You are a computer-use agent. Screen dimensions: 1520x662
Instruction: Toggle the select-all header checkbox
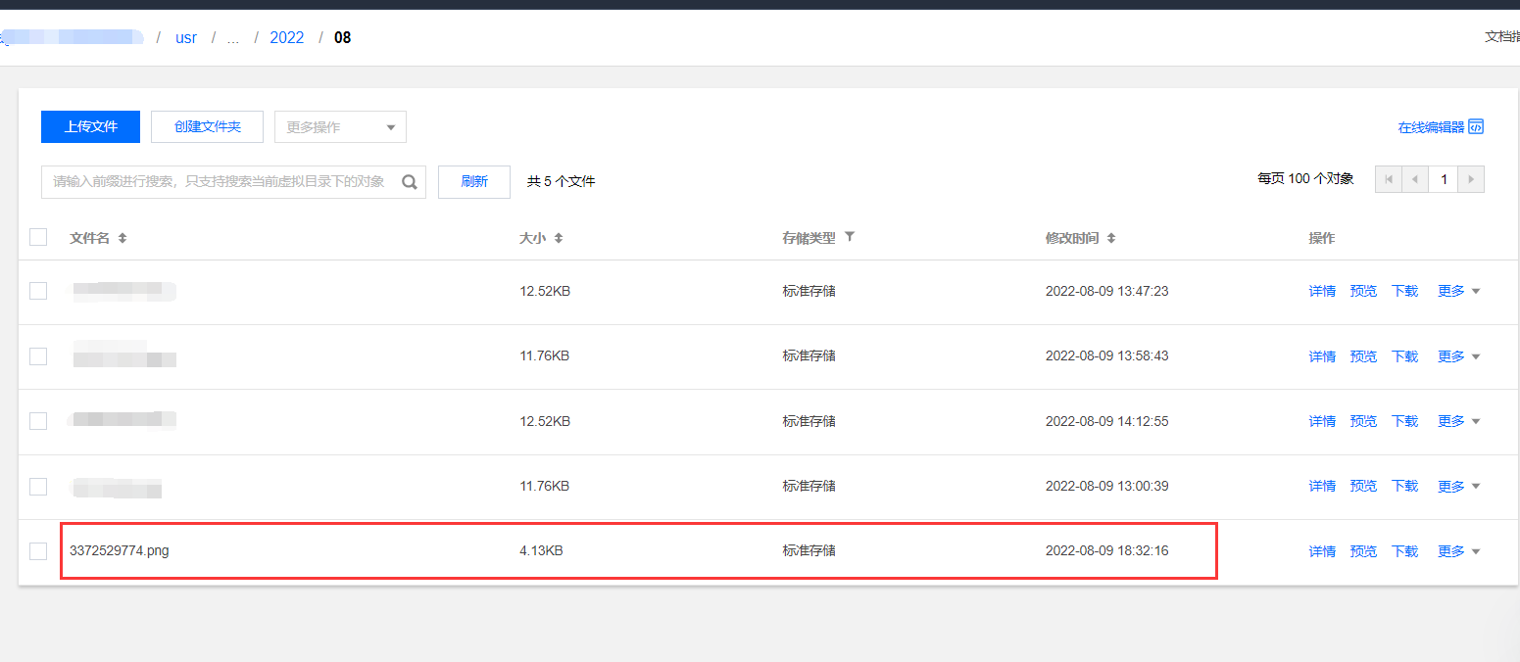point(38,237)
